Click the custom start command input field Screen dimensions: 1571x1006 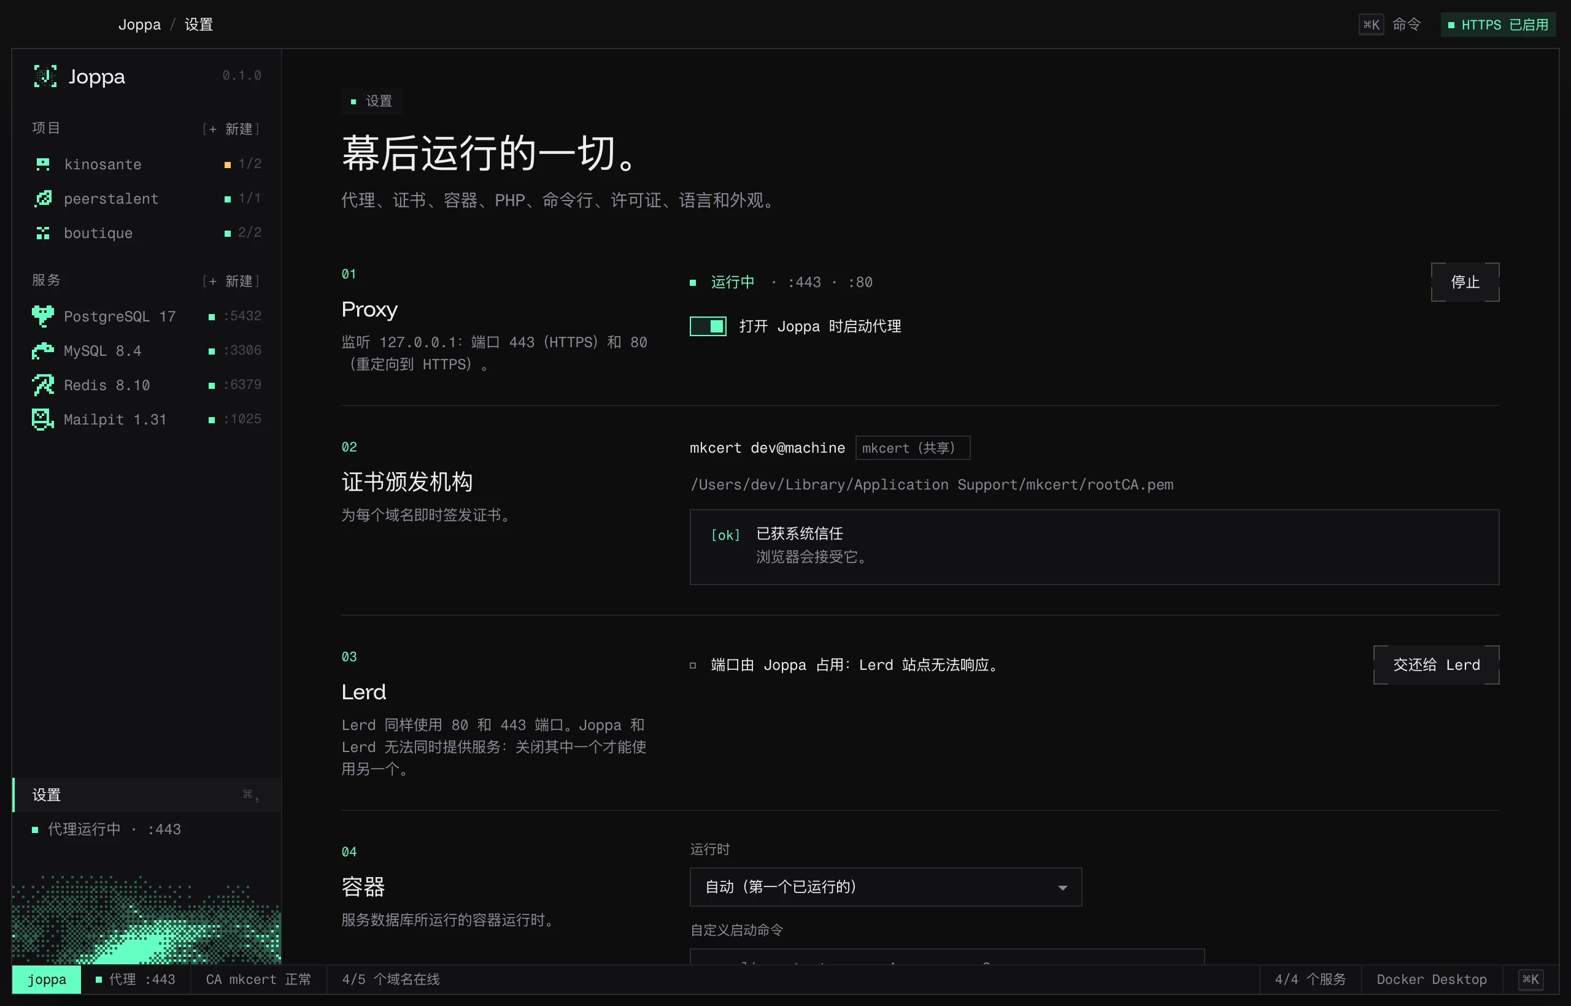pyautogui.click(x=947, y=957)
